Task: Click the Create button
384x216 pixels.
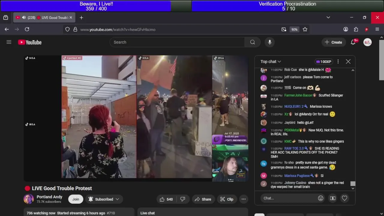Action: 333,42
